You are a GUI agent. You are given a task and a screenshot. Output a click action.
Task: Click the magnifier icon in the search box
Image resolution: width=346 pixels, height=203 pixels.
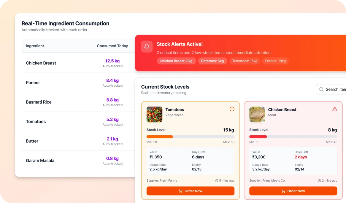[x=321, y=89]
